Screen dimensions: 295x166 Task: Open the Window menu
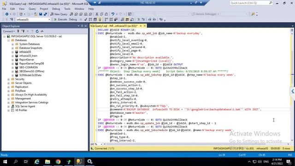click(x=79, y=9)
